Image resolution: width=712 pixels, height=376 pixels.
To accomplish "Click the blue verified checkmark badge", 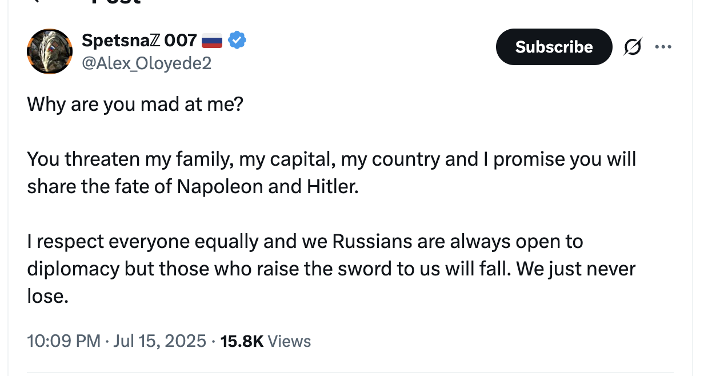I will pyautogui.click(x=237, y=40).
